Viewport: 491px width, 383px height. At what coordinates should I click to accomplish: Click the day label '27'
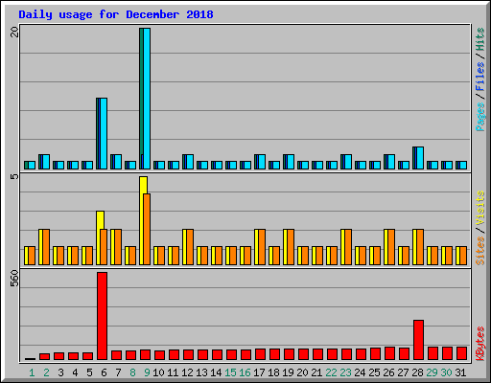[x=403, y=372]
